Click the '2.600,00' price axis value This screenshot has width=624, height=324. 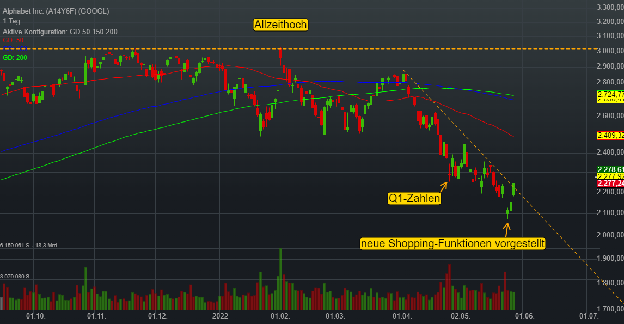click(610, 116)
